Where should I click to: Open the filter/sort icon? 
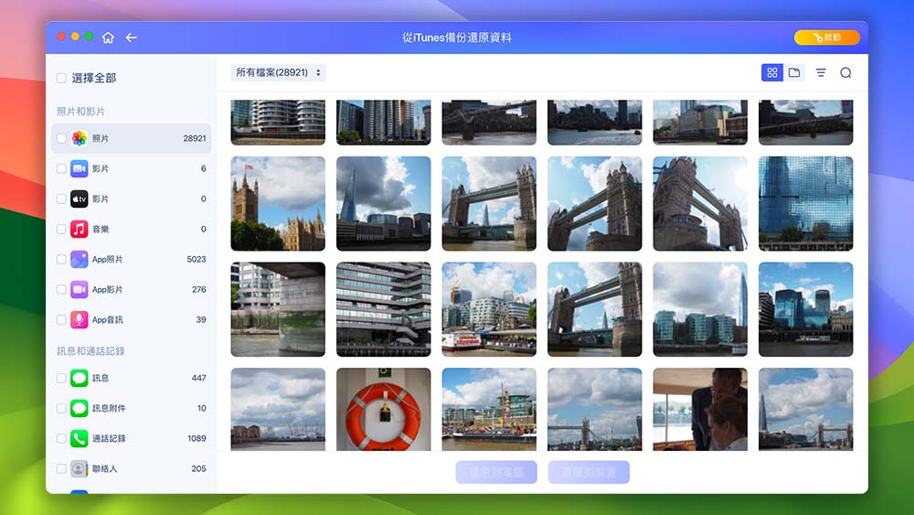pyautogui.click(x=821, y=72)
